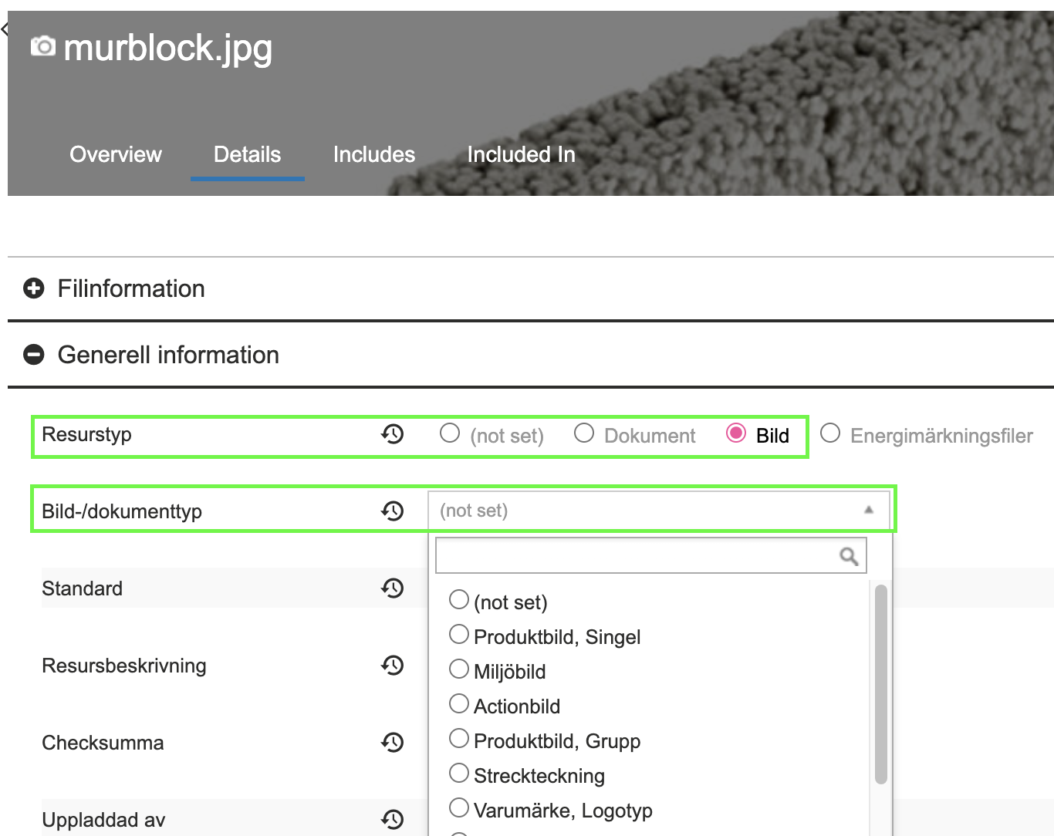The image size is (1054, 836).
Task: Choose Energimärkningsfiler resource type
Action: pyautogui.click(x=830, y=433)
